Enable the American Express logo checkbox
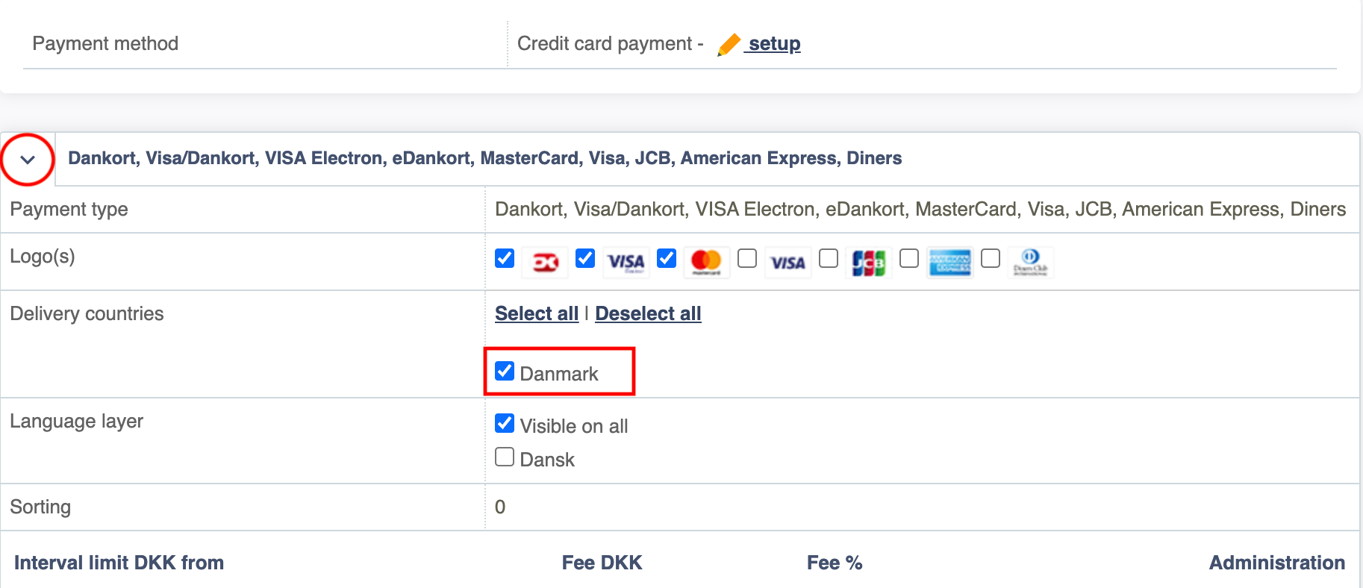 [x=909, y=258]
